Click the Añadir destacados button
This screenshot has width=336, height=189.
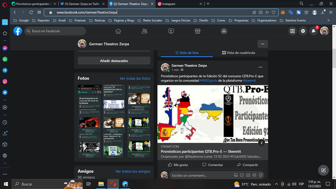[114, 61]
